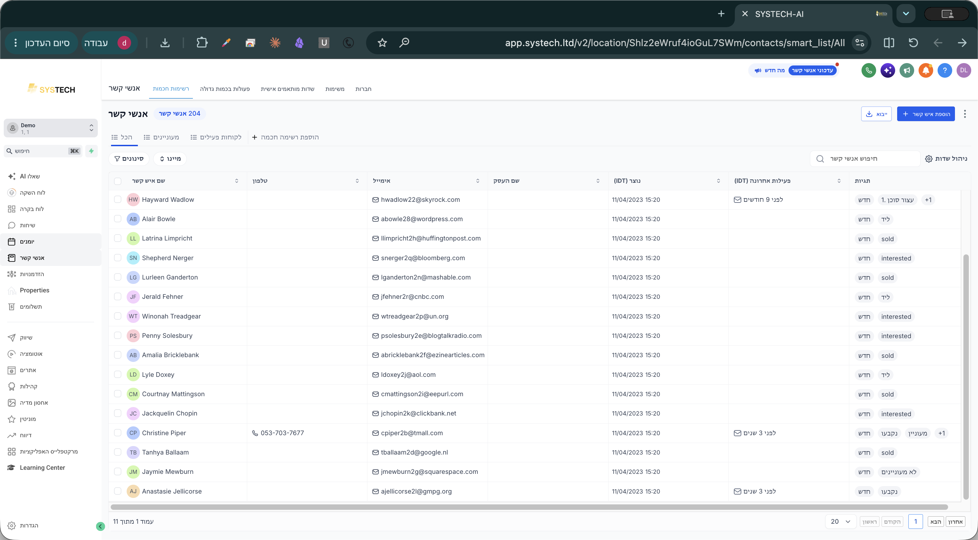Select checkbox for Jerald Fehner
This screenshot has height=540, width=978.
[118, 296]
